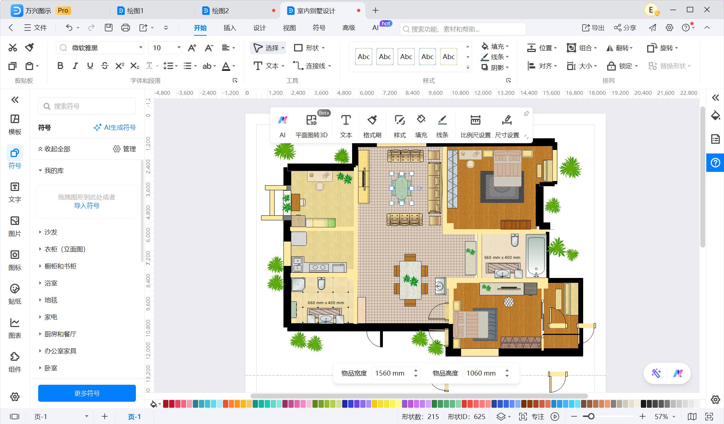Apply superscript formatting
This screenshot has width=724, height=424.
[120, 66]
